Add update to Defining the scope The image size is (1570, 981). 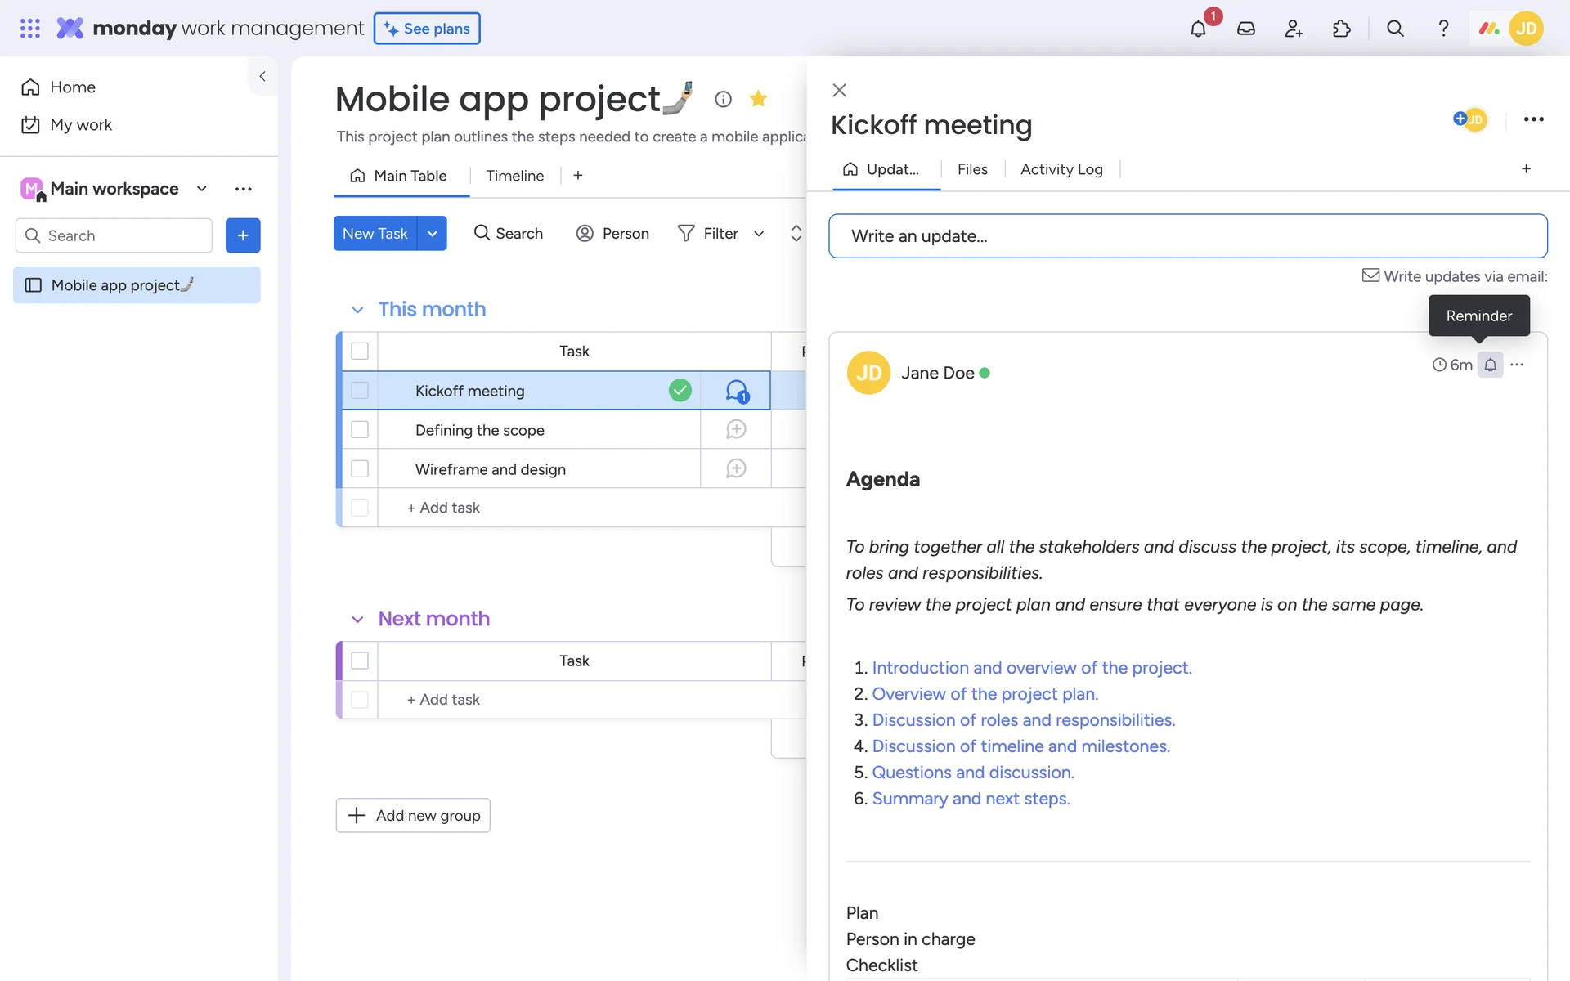736,429
